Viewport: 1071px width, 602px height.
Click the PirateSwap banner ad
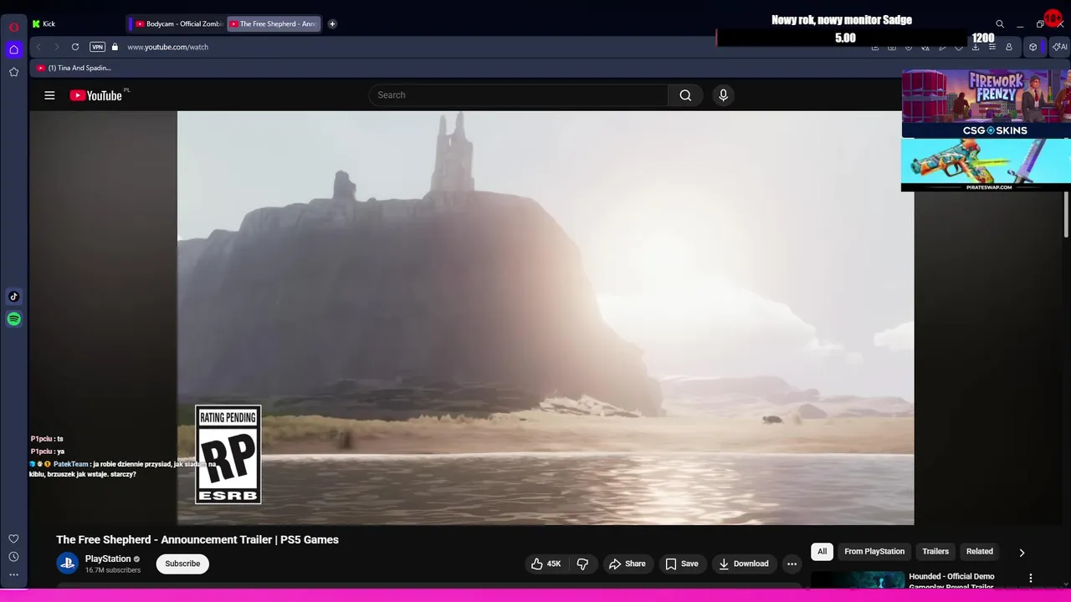pos(986,165)
